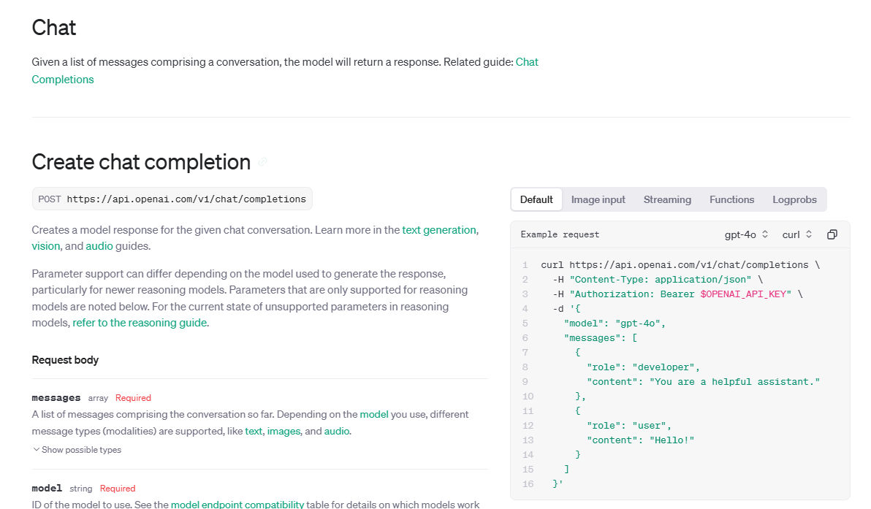Open the curl language dropdown
871x509 pixels.
point(797,234)
